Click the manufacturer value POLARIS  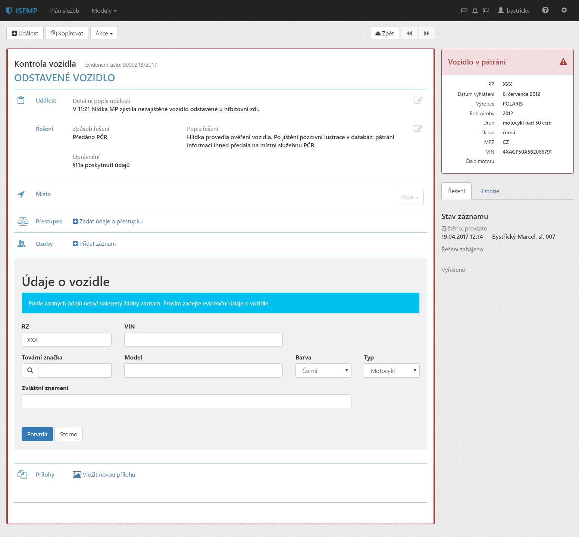[513, 104]
